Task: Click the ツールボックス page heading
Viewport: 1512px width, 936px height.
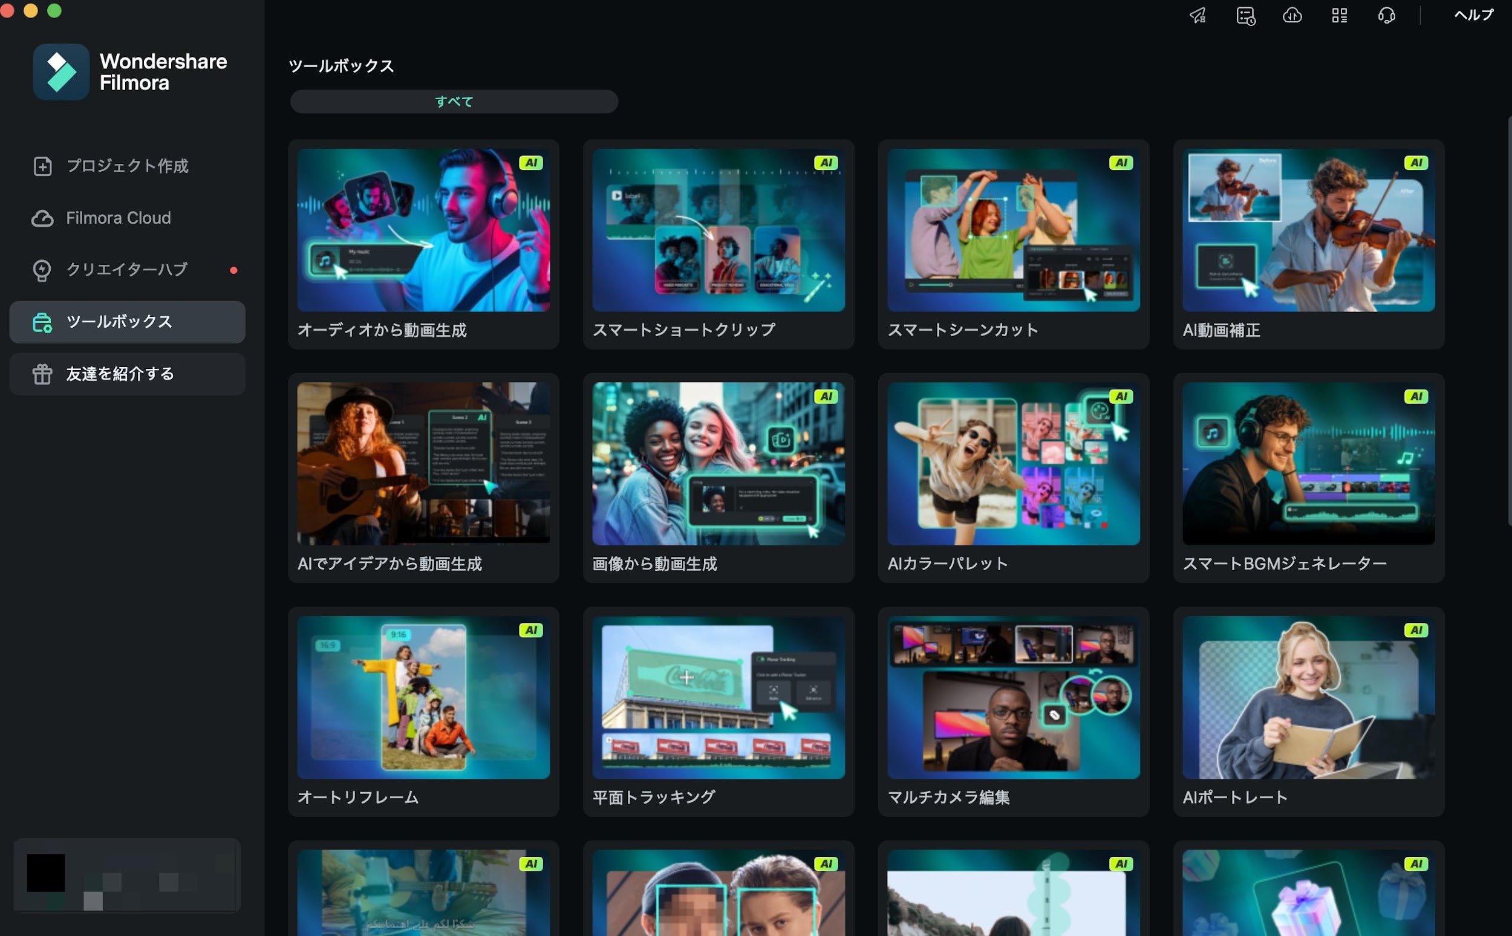Action: [341, 66]
